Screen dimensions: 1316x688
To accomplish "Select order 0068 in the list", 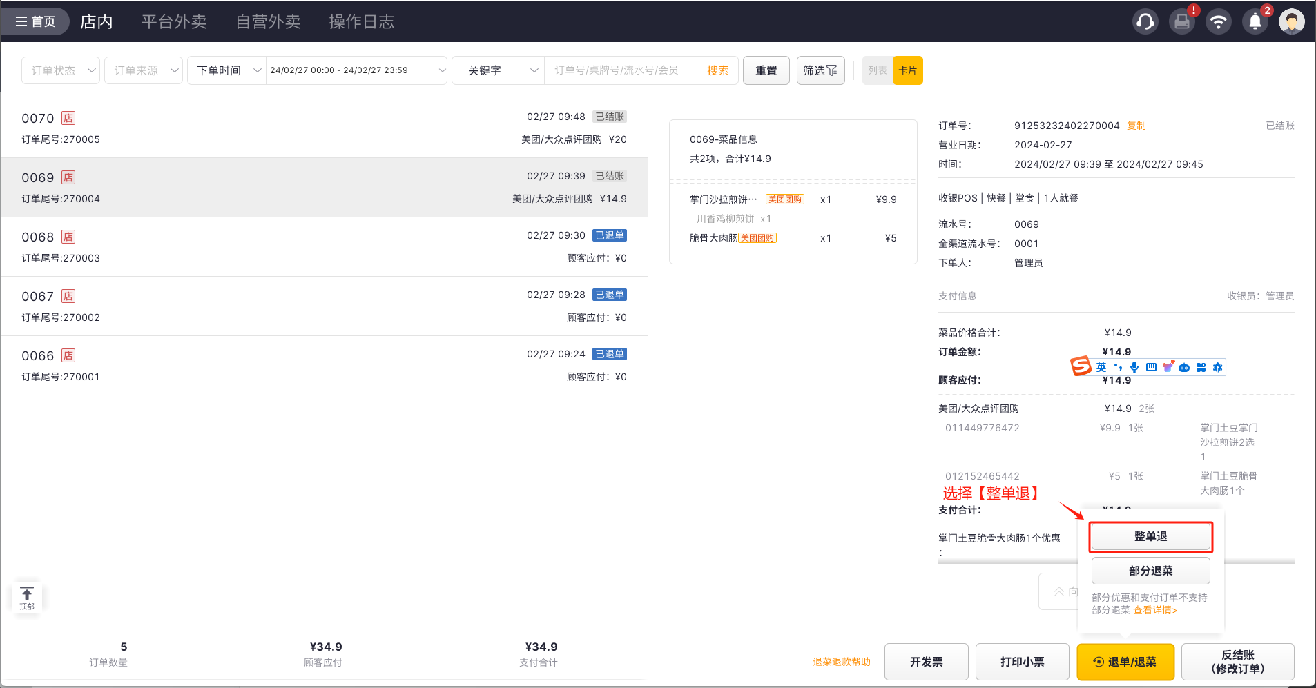I will click(x=324, y=247).
